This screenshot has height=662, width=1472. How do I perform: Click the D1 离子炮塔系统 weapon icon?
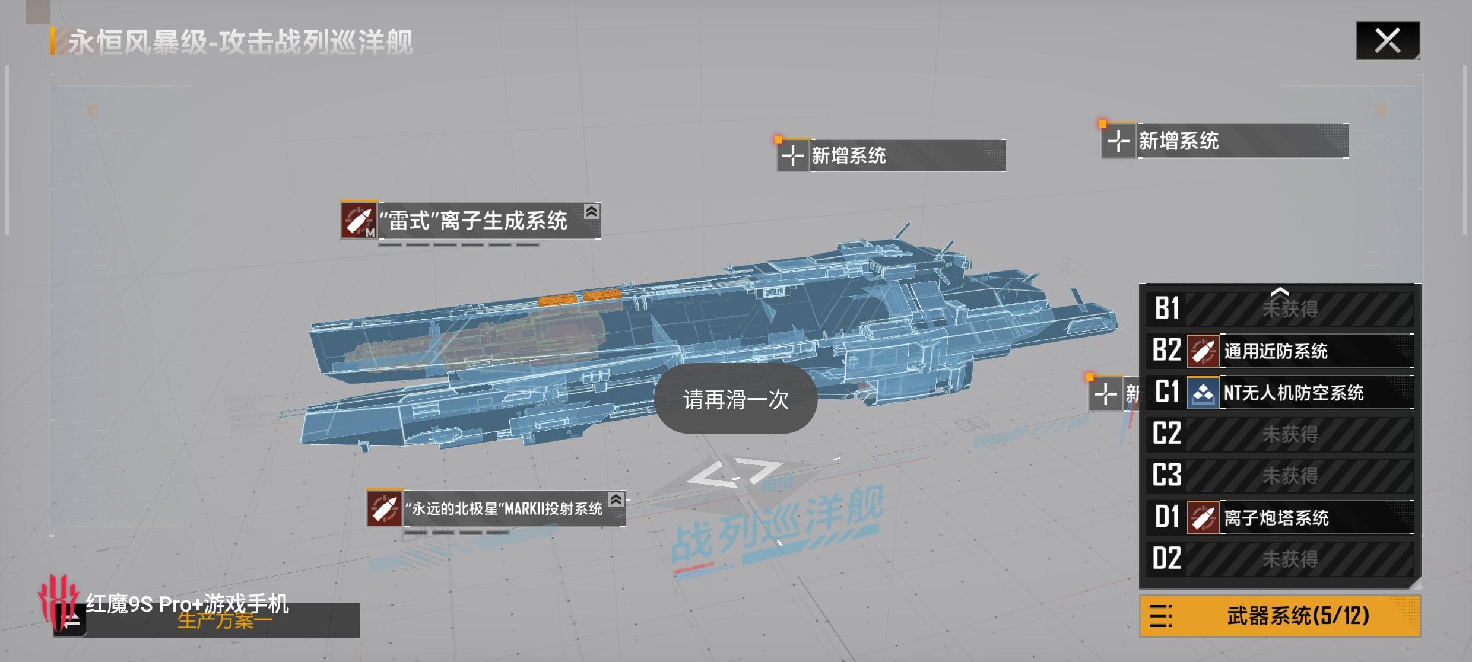(1203, 518)
